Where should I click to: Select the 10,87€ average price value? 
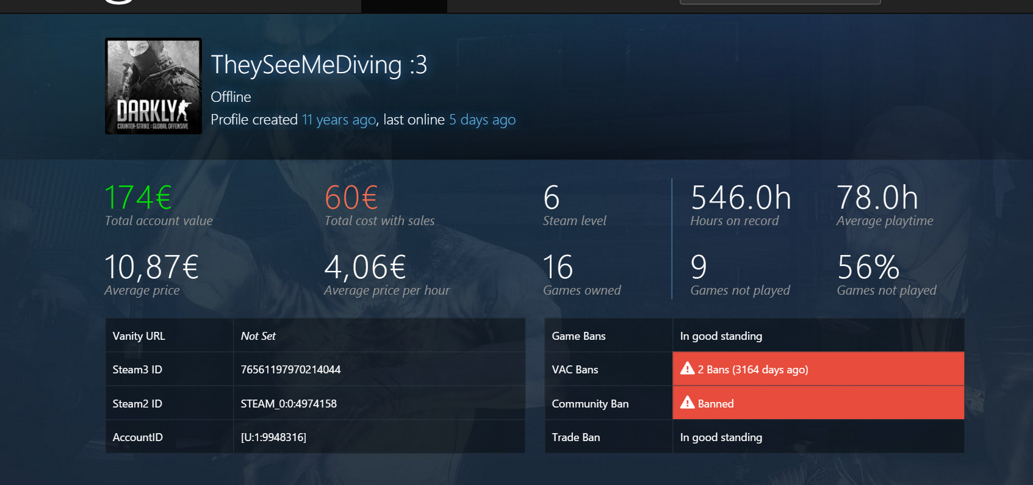pyautogui.click(x=152, y=267)
